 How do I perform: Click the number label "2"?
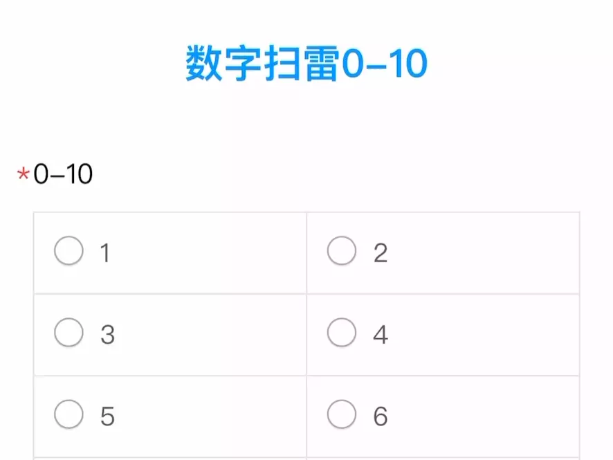click(380, 254)
